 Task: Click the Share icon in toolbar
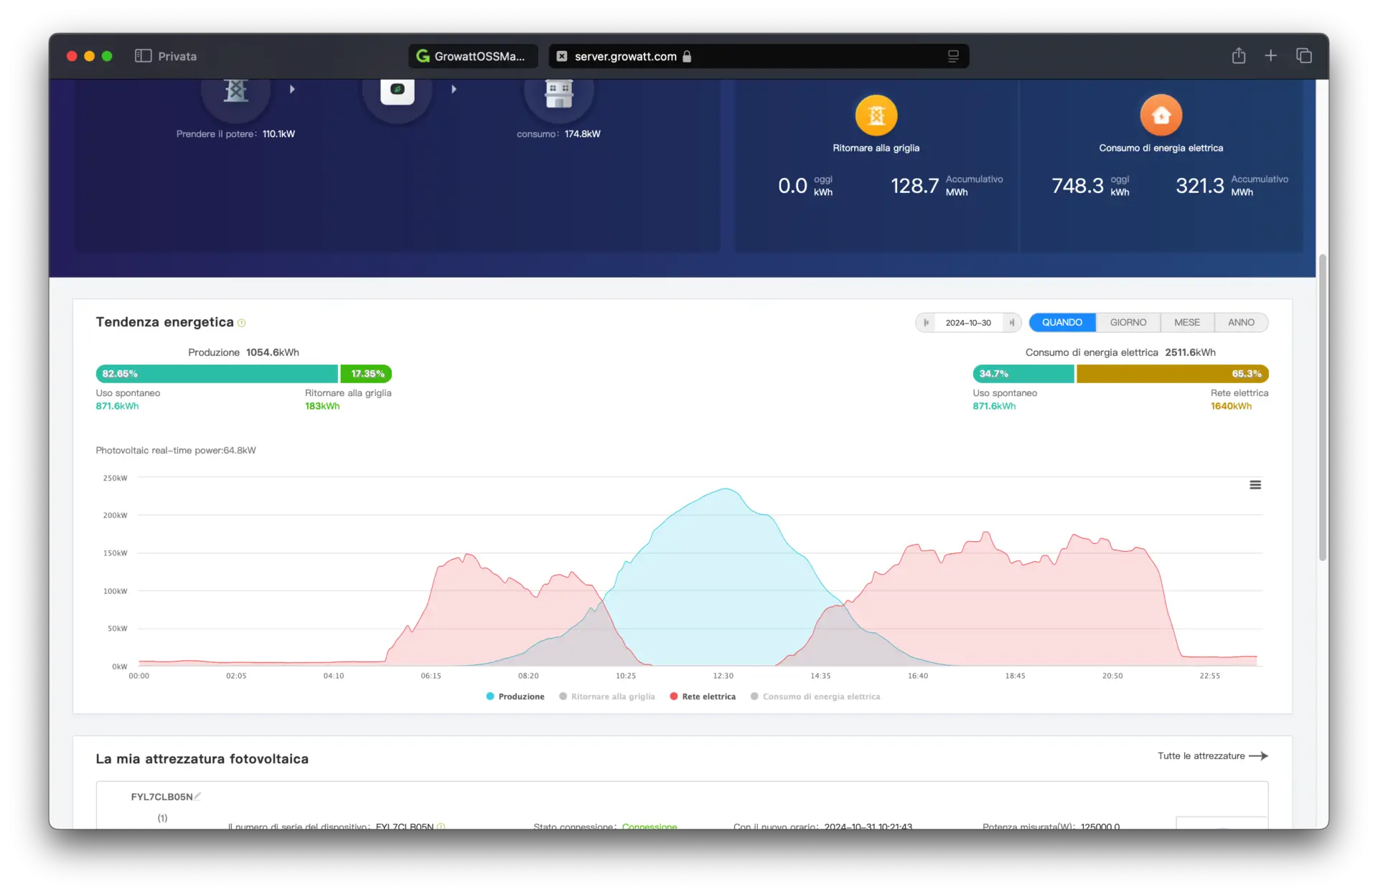tap(1239, 56)
